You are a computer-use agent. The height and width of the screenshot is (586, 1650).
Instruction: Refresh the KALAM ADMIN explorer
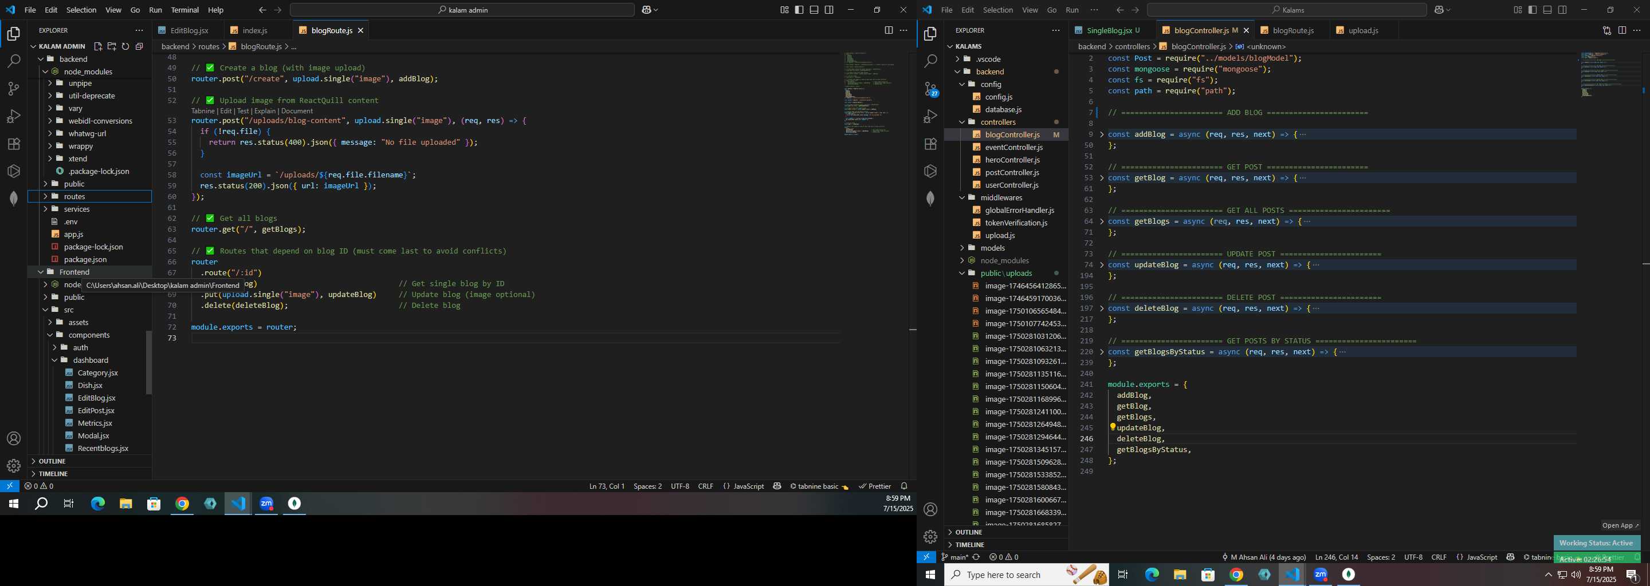[x=125, y=46]
